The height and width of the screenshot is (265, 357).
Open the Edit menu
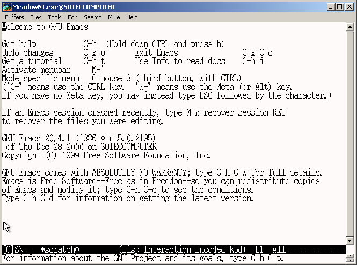[72, 17]
